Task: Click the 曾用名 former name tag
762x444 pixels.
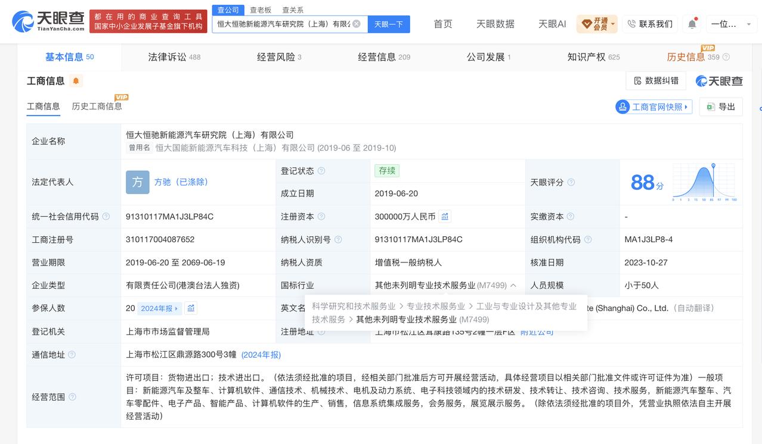Action: coord(139,148)
